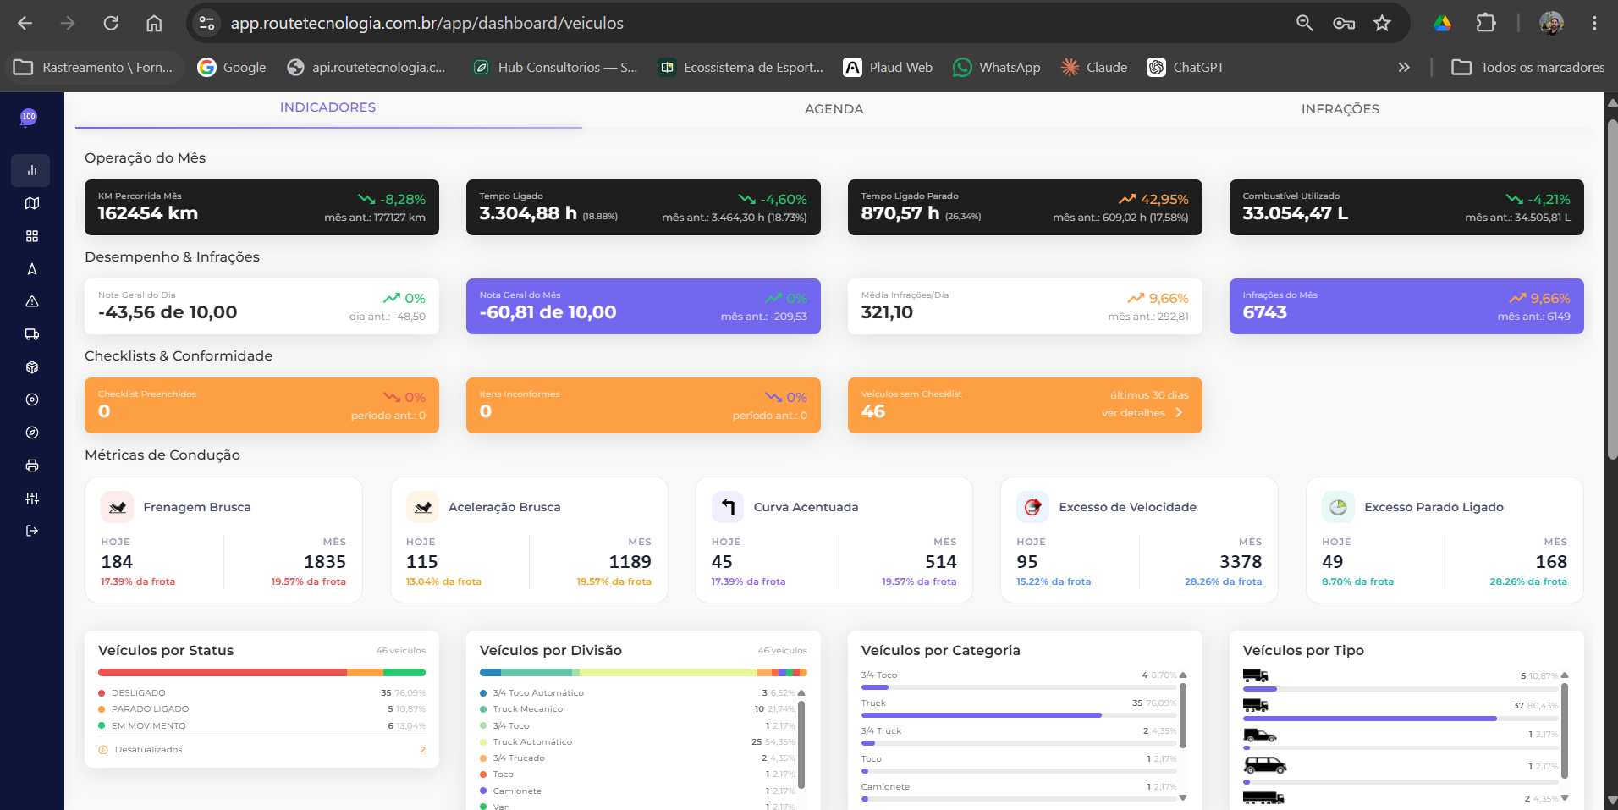Open the Plaud Web bookmark

(x=888, y=68)
